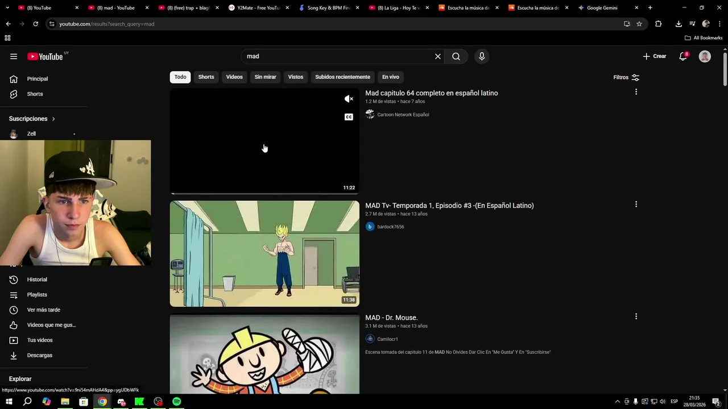Switch to the Y2Mate browser tab

point(259,8)
